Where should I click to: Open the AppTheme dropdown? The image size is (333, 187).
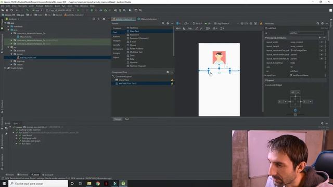pyautogui.click(x=222, y=23)
